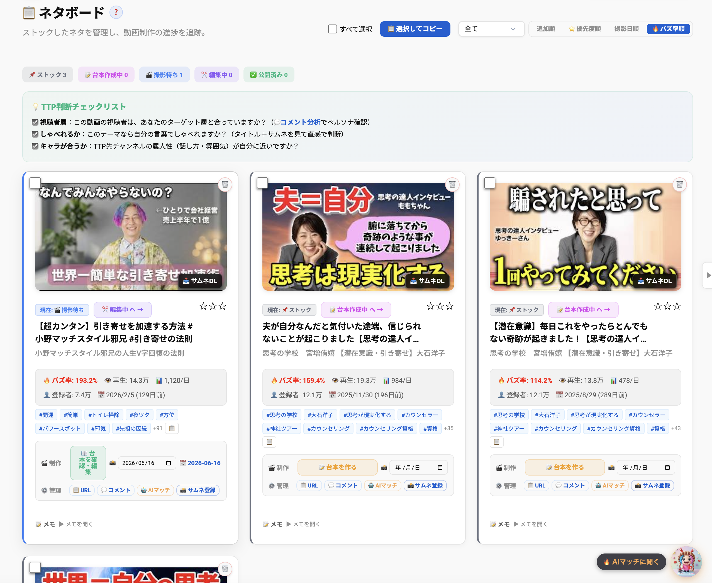
Task: Filter by ストック 3 status
Action: [x=48, y=75]
